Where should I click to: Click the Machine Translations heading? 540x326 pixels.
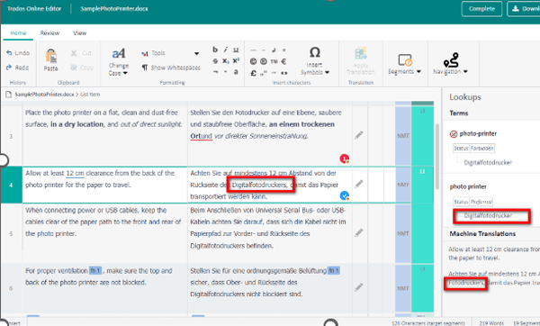click(482, 233)
